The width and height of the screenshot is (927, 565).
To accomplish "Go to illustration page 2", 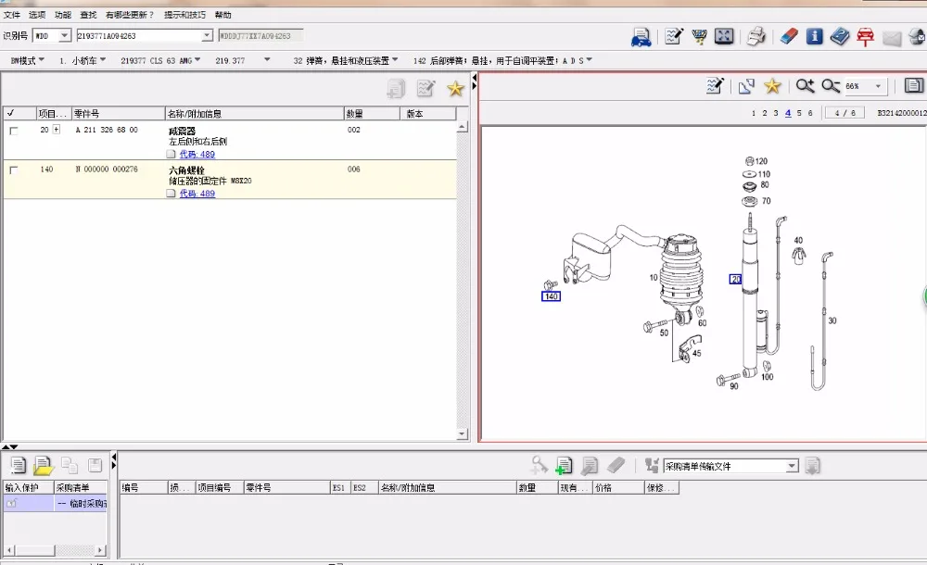I will [x=765, y=113].
